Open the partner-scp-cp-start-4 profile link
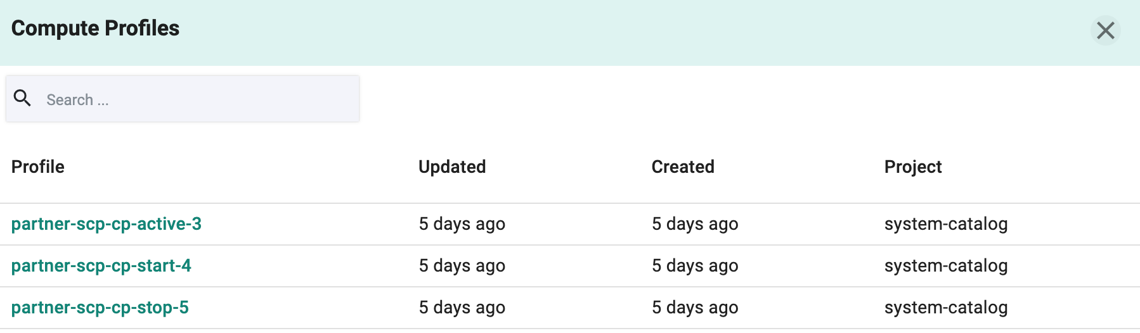Viewport: 1140px width, 333px height. 101,266
